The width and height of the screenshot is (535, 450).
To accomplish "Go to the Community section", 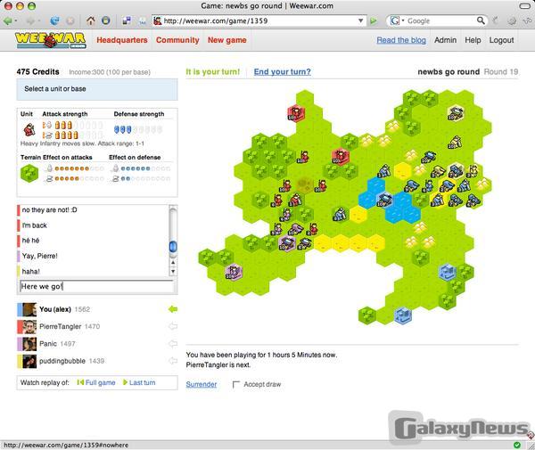I will click(x=177, y=40).
